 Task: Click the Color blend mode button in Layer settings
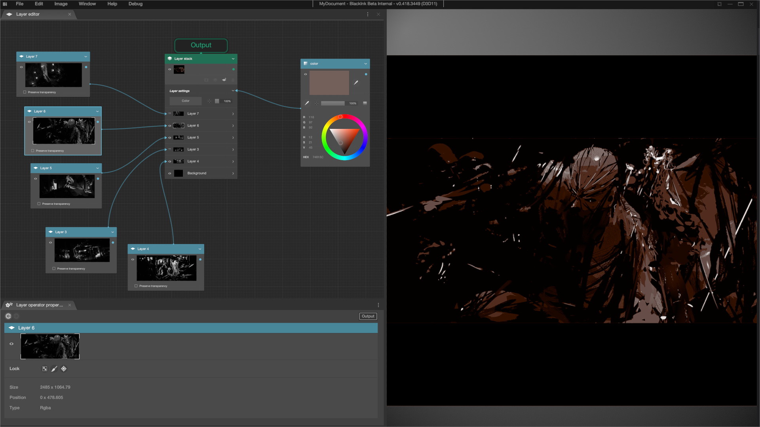185,101
